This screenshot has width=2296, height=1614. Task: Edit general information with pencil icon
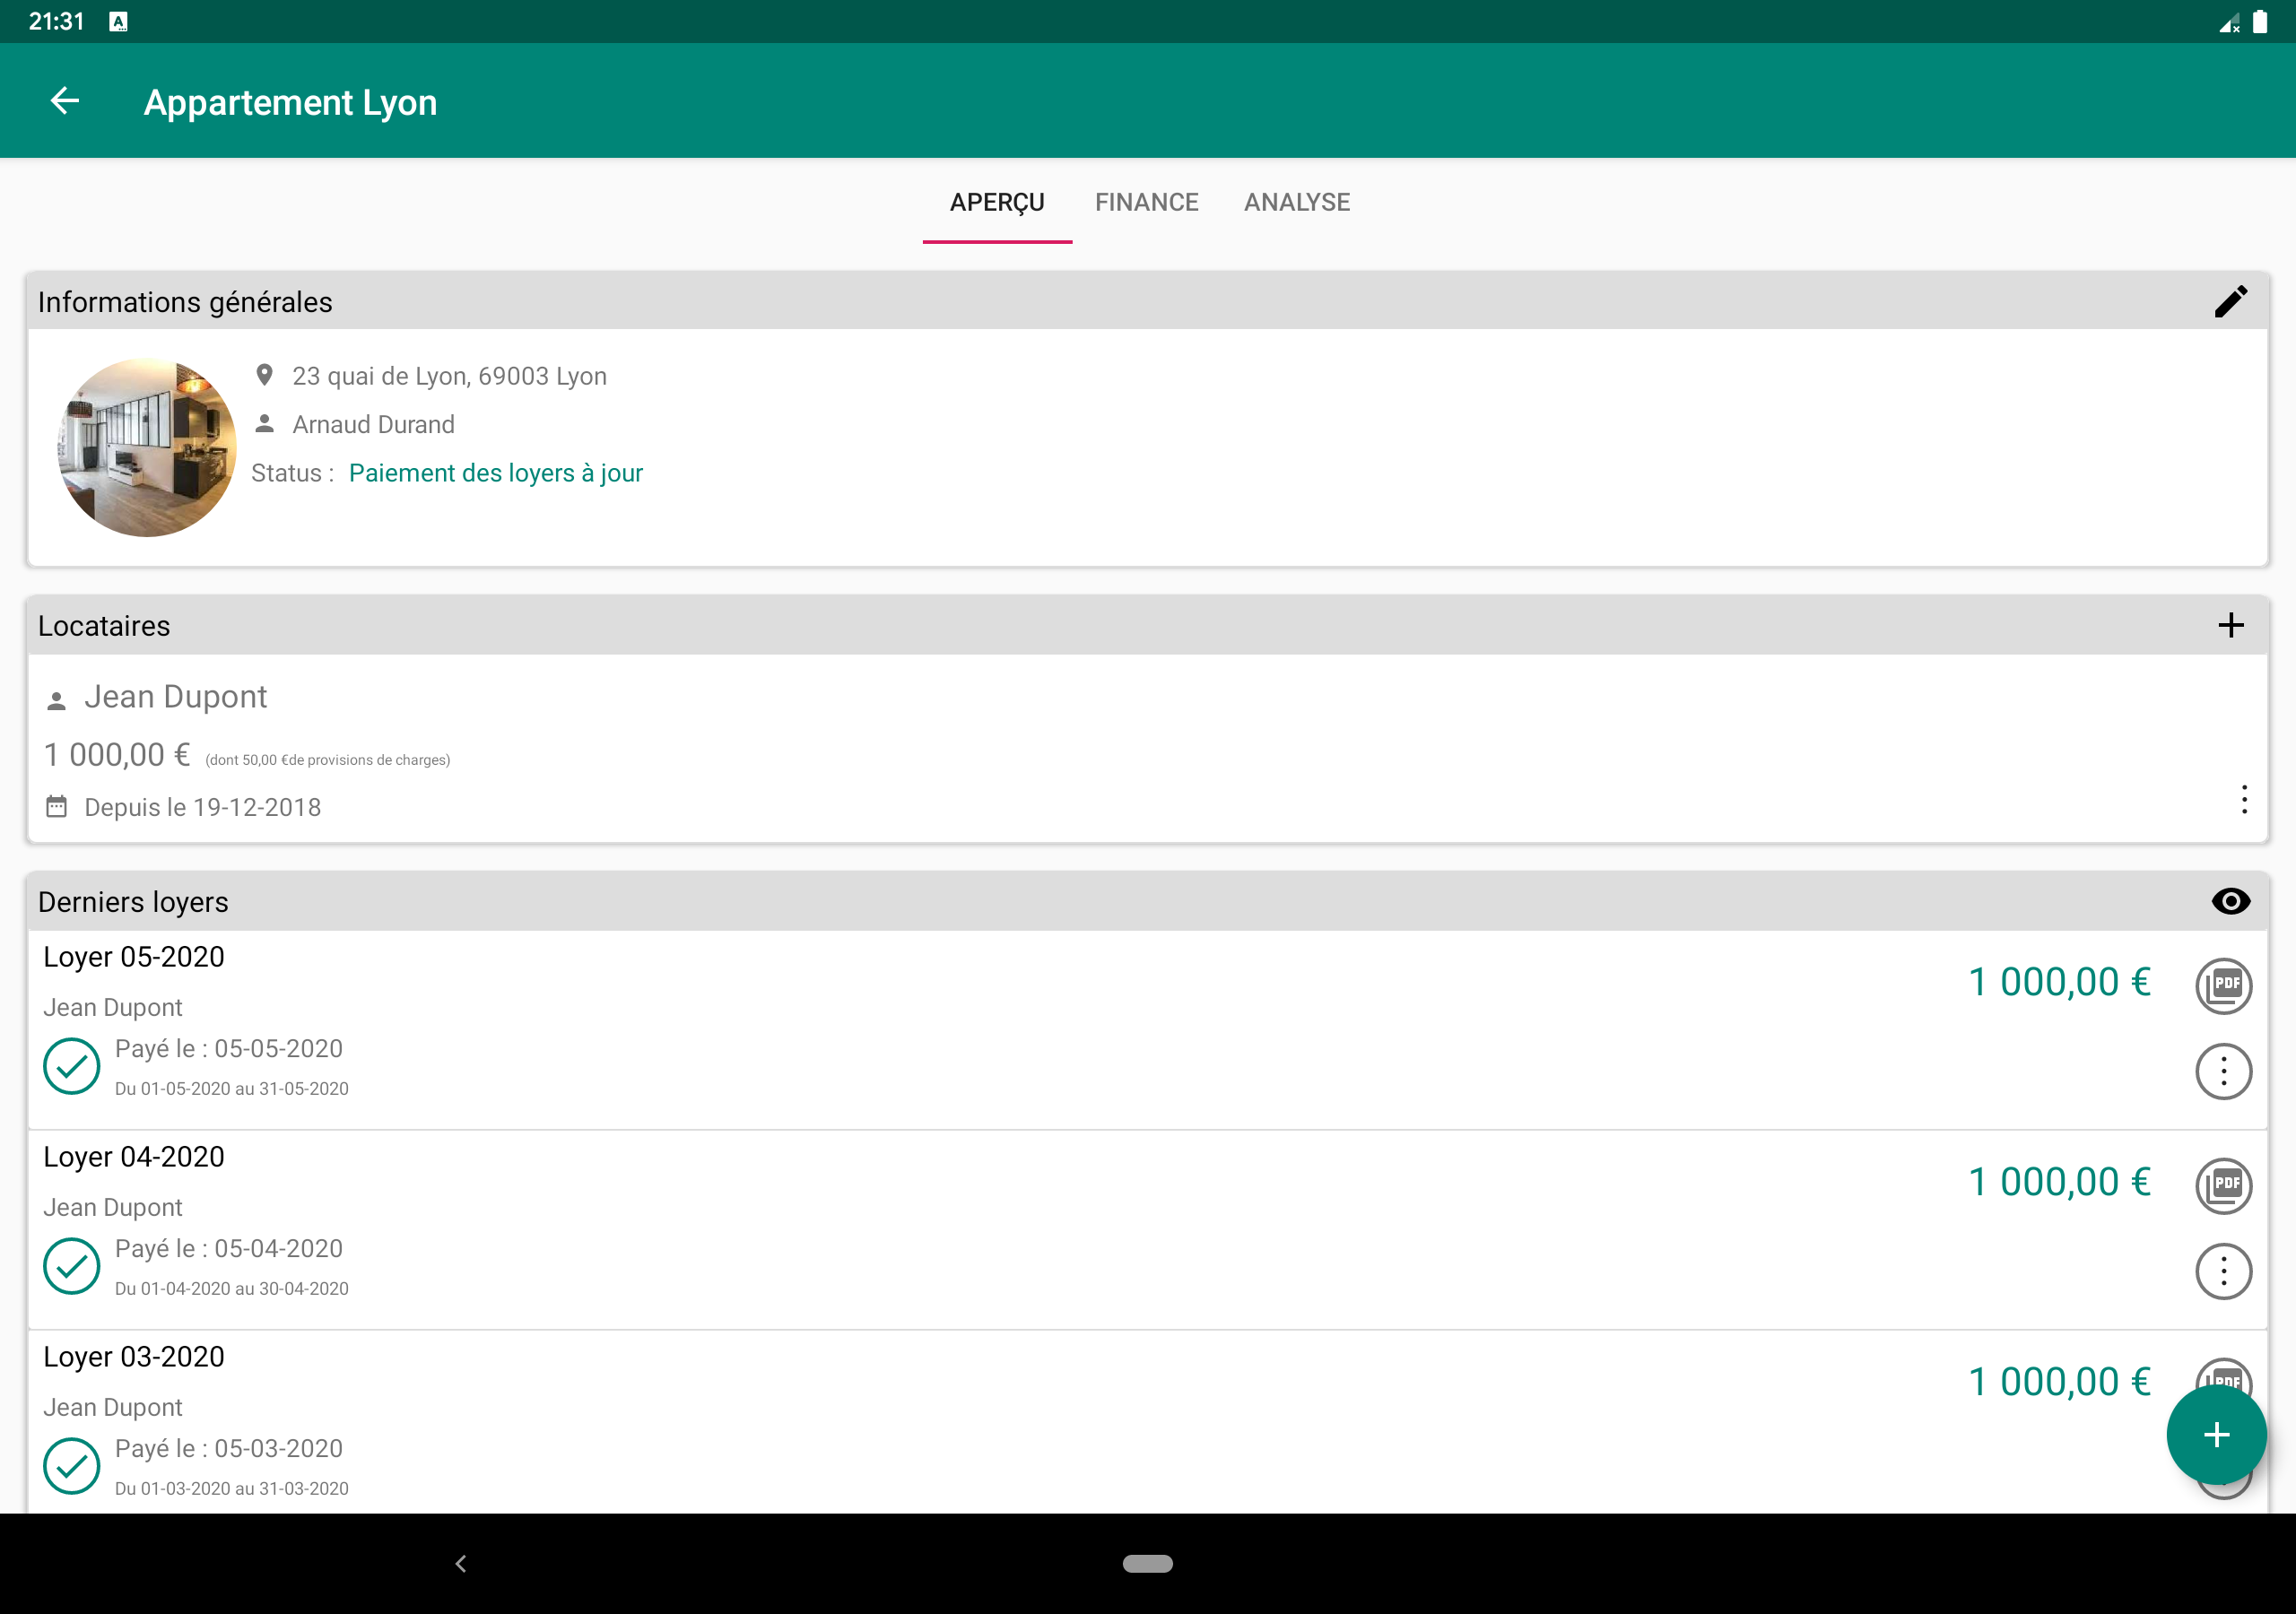pos(2230,301)
